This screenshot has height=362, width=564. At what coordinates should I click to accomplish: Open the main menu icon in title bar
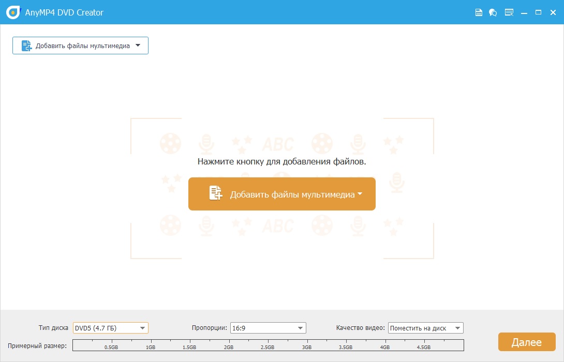point(509,12)
